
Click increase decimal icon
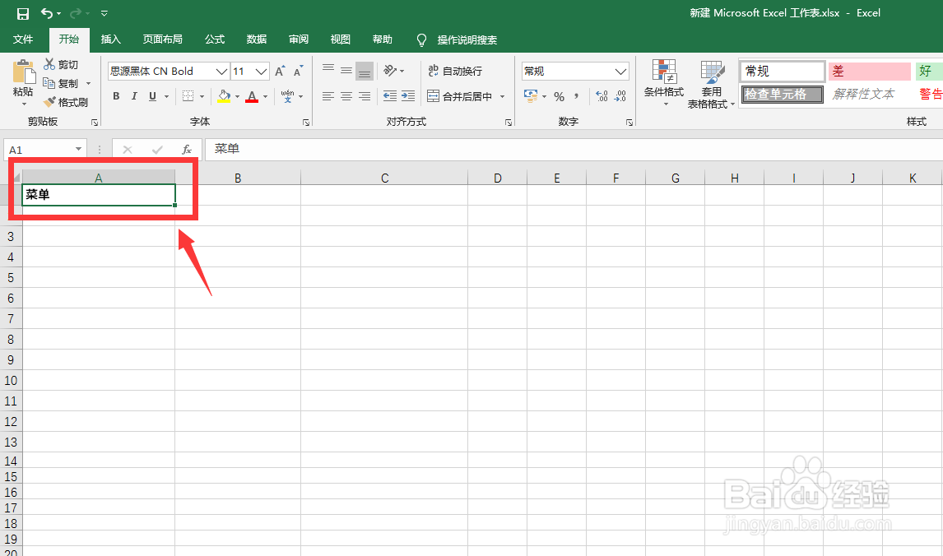(x=602, y=96)
